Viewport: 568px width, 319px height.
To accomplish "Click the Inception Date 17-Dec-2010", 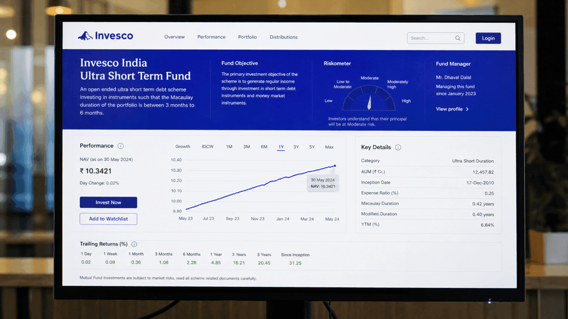I will tap(480, 182).
